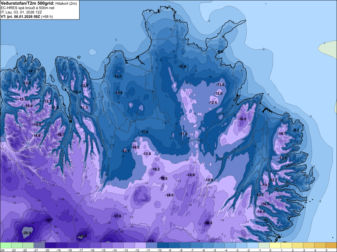Screen dimensions: 337x252
Task: Click the -10.3 temperature label
Action: 118,76
